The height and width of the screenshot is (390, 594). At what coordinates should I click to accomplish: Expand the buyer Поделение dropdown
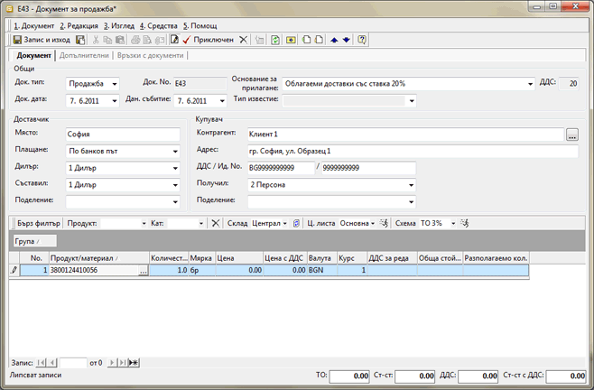pos(411,202)
